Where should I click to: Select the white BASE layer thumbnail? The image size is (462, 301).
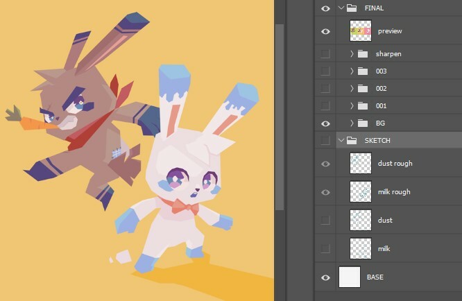(x=350, y=277)
